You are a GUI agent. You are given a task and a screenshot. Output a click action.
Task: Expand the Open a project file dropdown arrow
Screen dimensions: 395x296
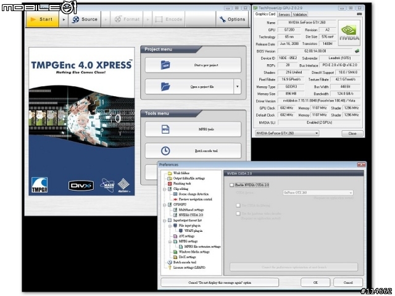pos(237,86)
